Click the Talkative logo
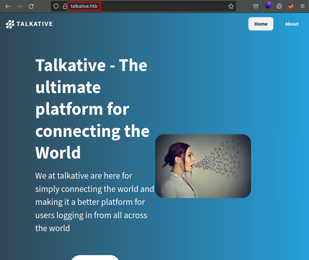 29,24
